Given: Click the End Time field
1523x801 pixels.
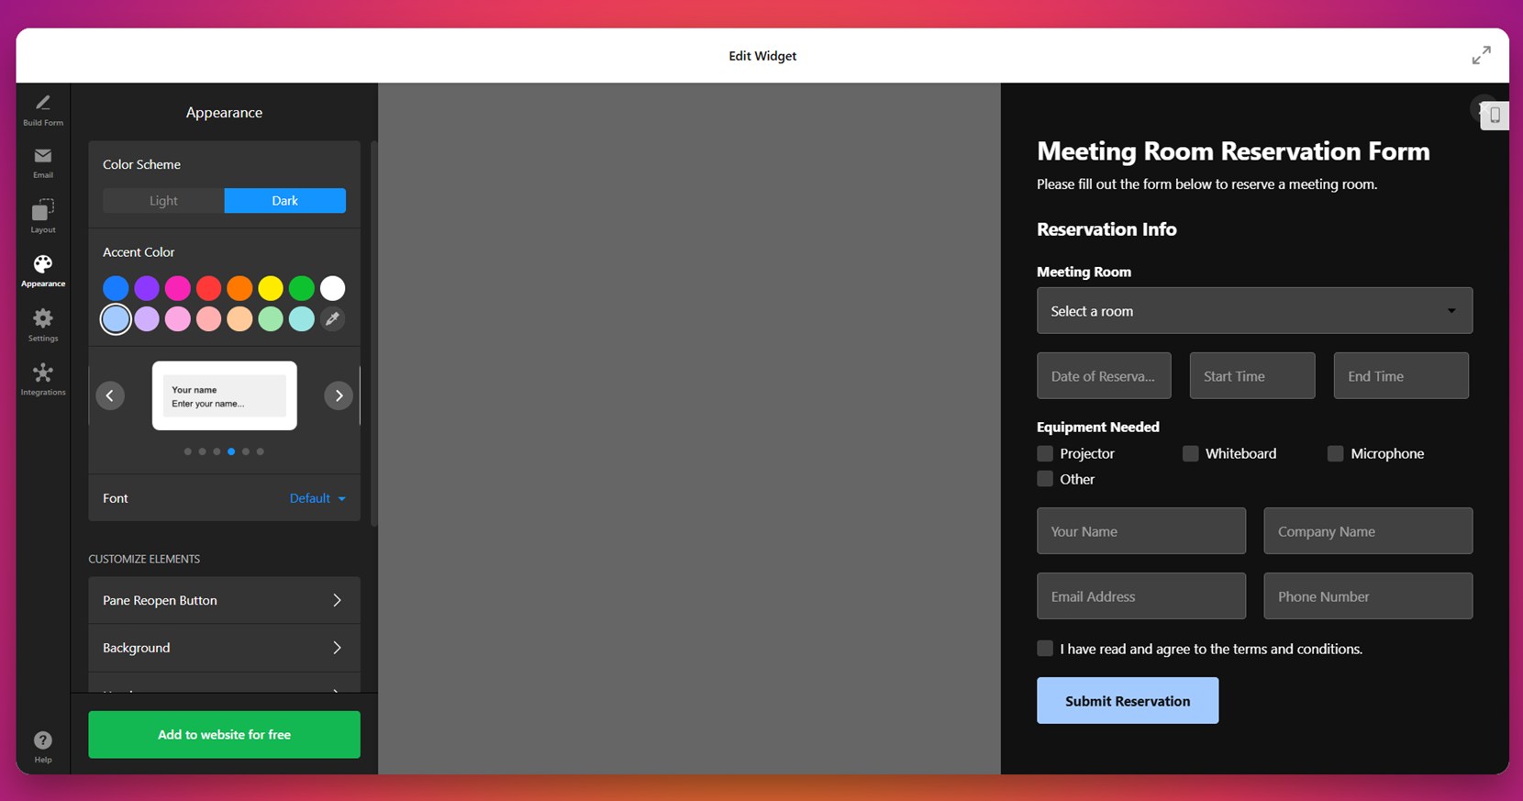Looking at the screenshot, I should (1401, 376).
